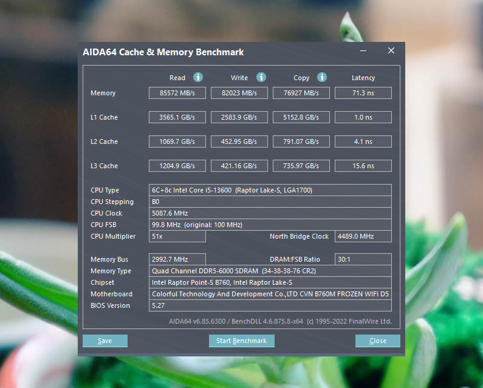Click the L1 Cache row label

[104, 117]
